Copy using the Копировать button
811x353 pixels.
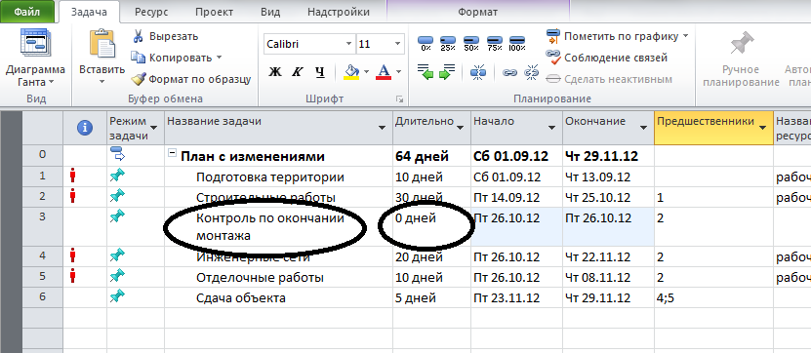point(171,58)
